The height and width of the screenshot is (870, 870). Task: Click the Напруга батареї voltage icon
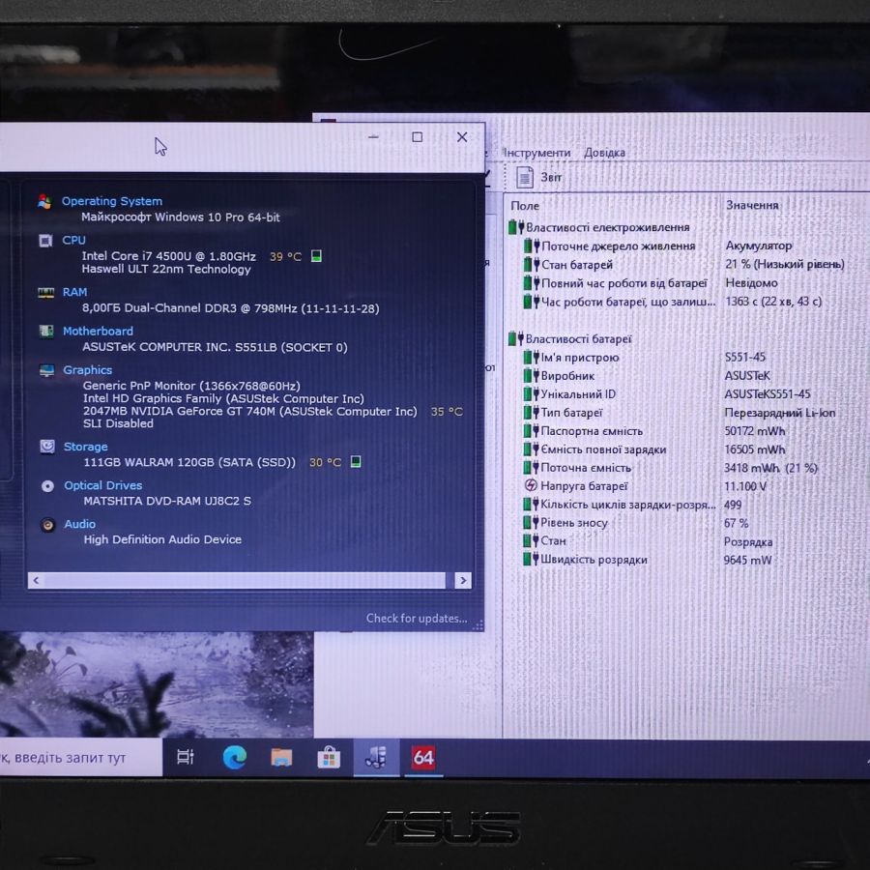[531, 485]
